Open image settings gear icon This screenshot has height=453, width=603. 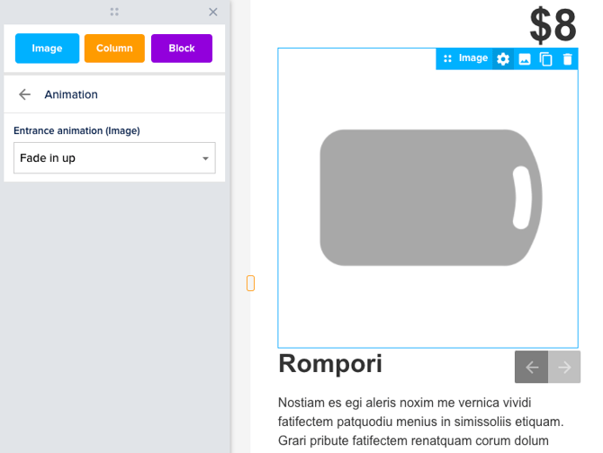click(503, 59)
